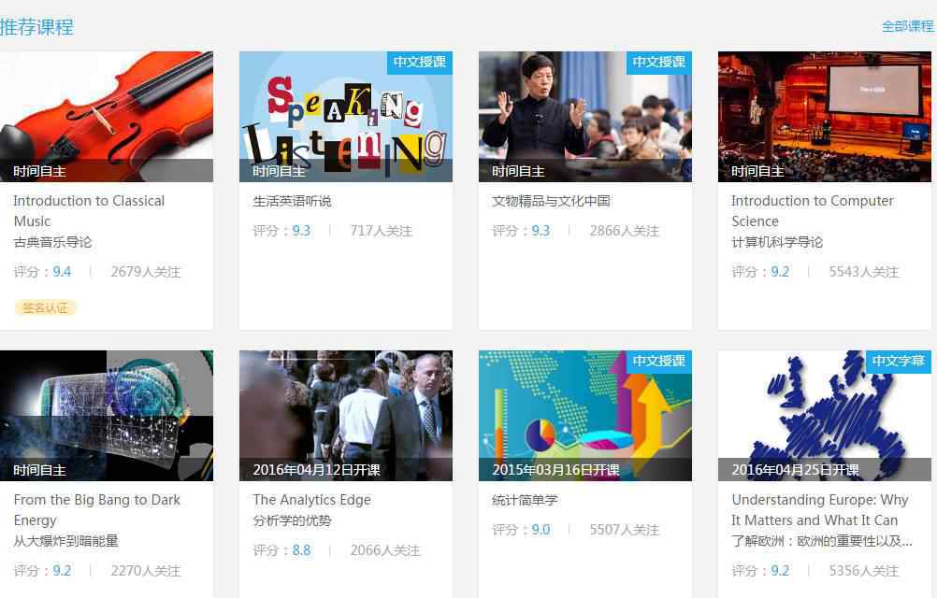Click the 古典音乐导论 subtitle

52,242
